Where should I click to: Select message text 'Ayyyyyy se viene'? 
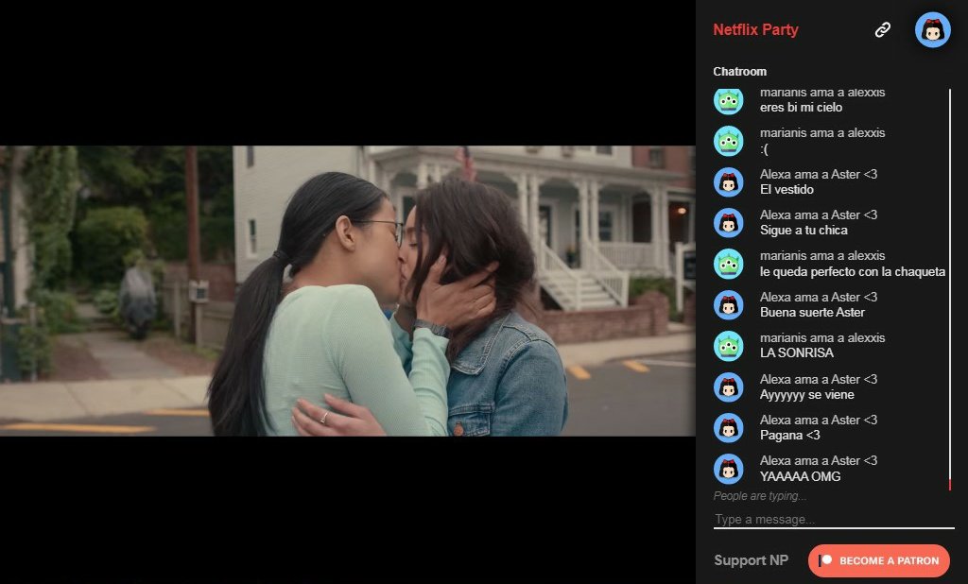pyautogui.click(x=807, y=394)
